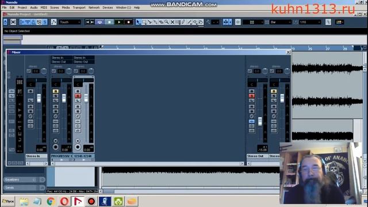Select the Mute X tool

(172, 22)
